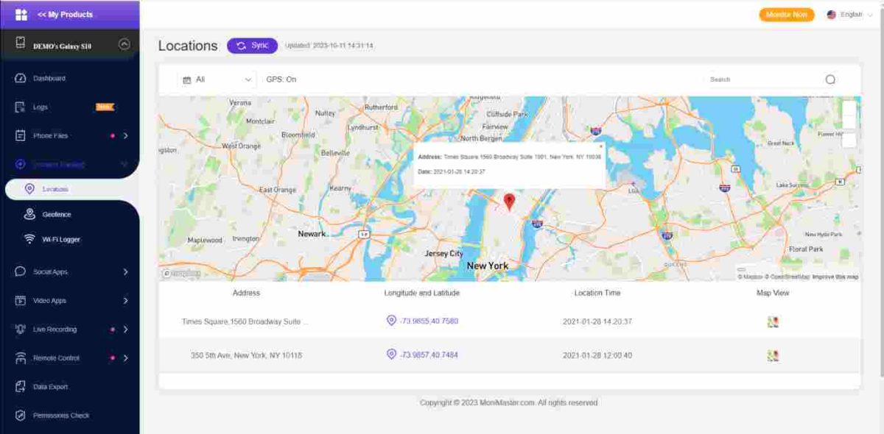Select Permissions Check in the sidebar
The width and height of the screenshot is (884, 434).
[x=60, y=416]
